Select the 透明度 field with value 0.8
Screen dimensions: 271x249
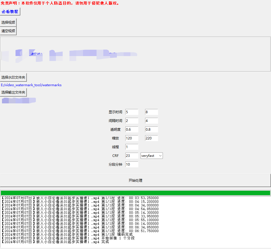tap(151, 130)
